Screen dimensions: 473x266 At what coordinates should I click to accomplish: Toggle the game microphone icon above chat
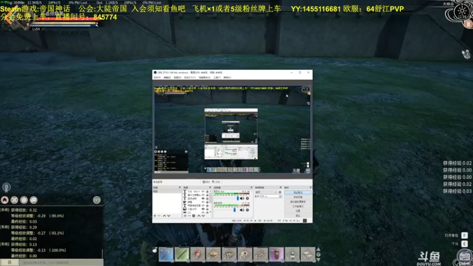pyautogui.click(x=7, y=187)
